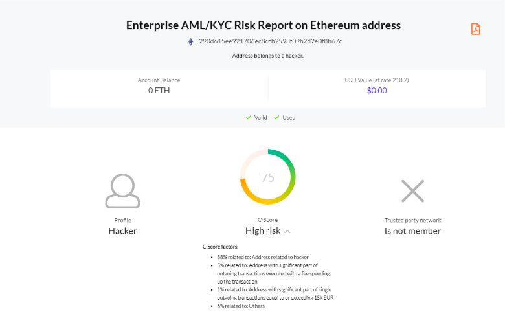Click the green Used checkmark icon
Image resolution: width=505 pixels, height=314 pixels.
point(276,118)
